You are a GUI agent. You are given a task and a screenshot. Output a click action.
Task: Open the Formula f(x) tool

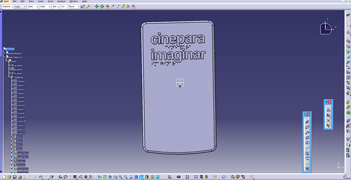tap(60, 177)
